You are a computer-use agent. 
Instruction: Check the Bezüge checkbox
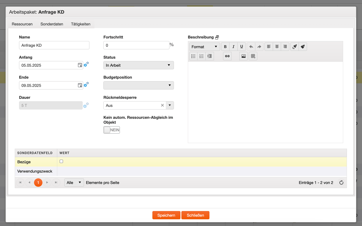[x=61, y=161]
